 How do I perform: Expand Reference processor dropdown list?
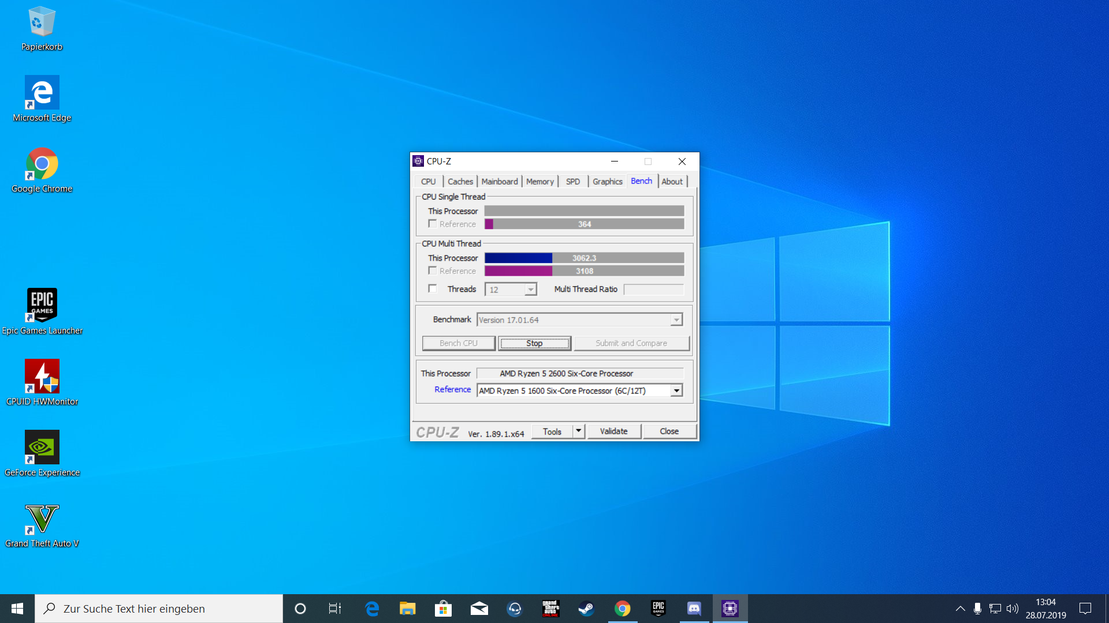(x=676, y=391)
